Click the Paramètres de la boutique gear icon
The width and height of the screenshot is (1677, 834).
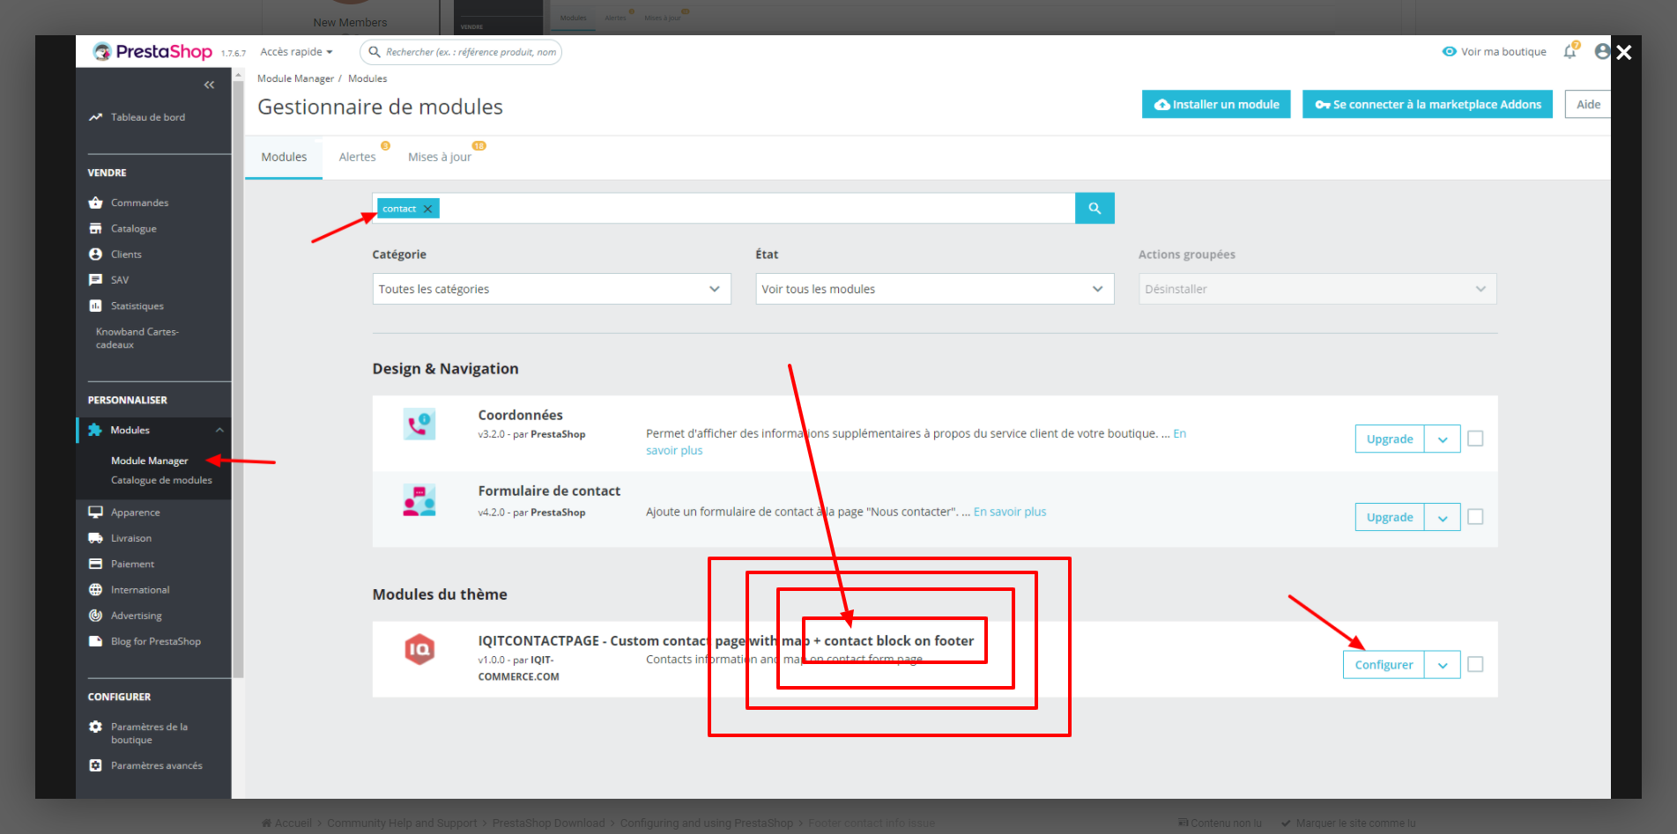tap(95, 727)
